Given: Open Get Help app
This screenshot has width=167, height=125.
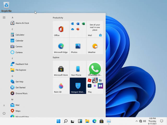Looking at the screenshot, I should point(17,82).
